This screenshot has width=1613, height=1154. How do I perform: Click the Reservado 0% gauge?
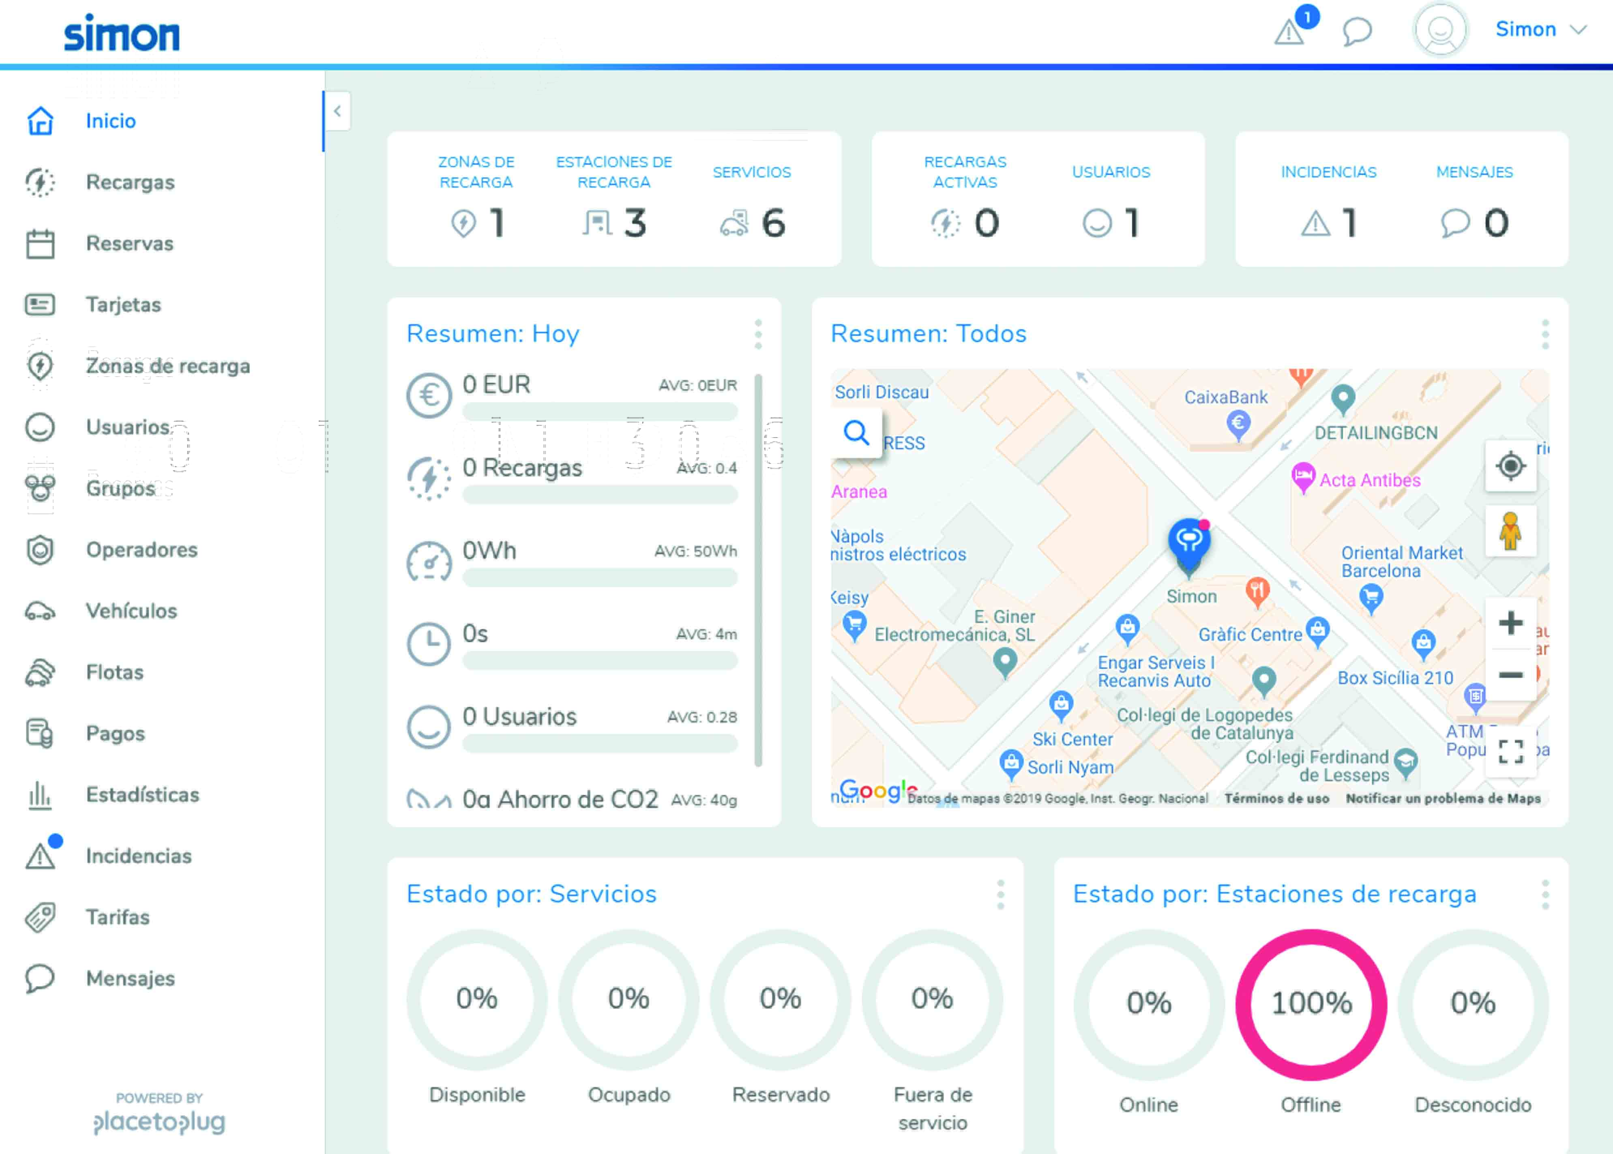pyautogui.click(x=780, y=999)
